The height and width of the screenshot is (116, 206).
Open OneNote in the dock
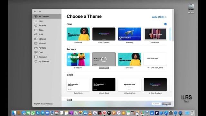point(71,113)
